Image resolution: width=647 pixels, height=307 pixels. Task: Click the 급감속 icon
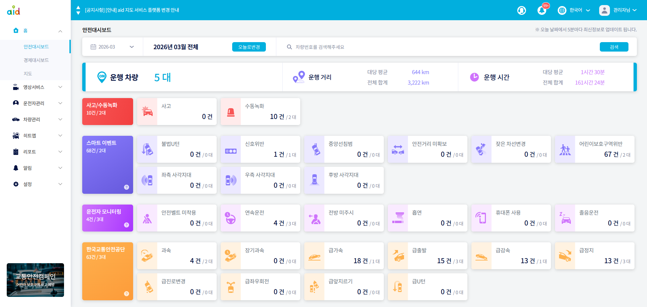(x=482, y=257)
